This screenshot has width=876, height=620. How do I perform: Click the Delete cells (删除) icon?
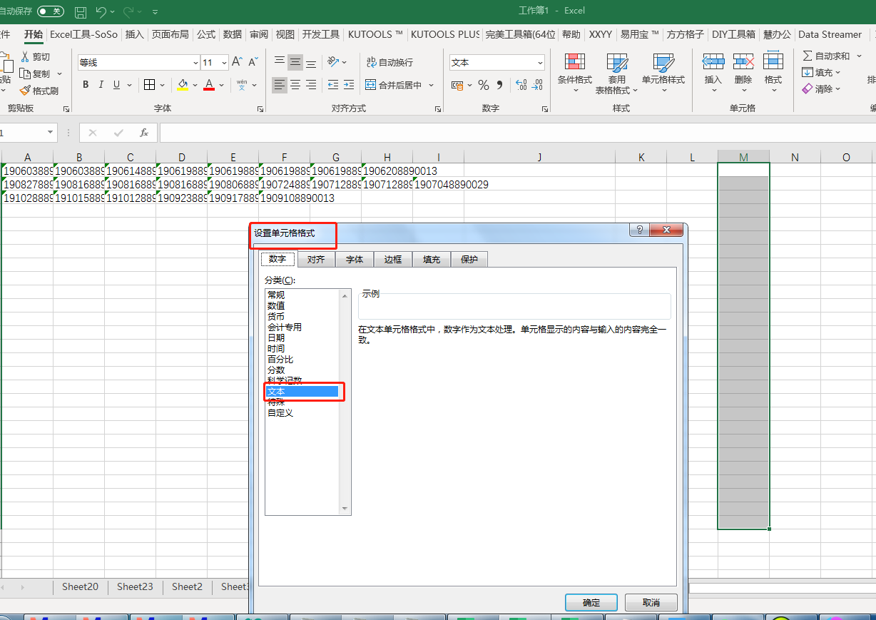[x=743, y=62]
